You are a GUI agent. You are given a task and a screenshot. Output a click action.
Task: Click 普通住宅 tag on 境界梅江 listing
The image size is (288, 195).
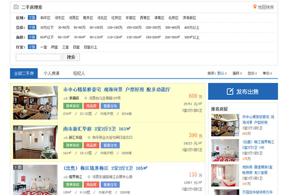pos(110,184)
